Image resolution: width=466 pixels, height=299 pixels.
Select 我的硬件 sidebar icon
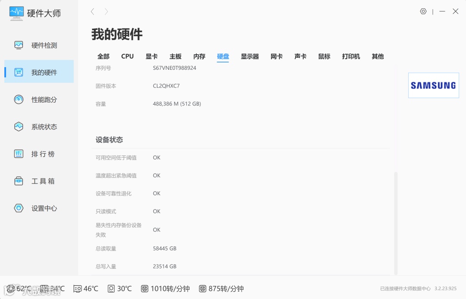19,72
